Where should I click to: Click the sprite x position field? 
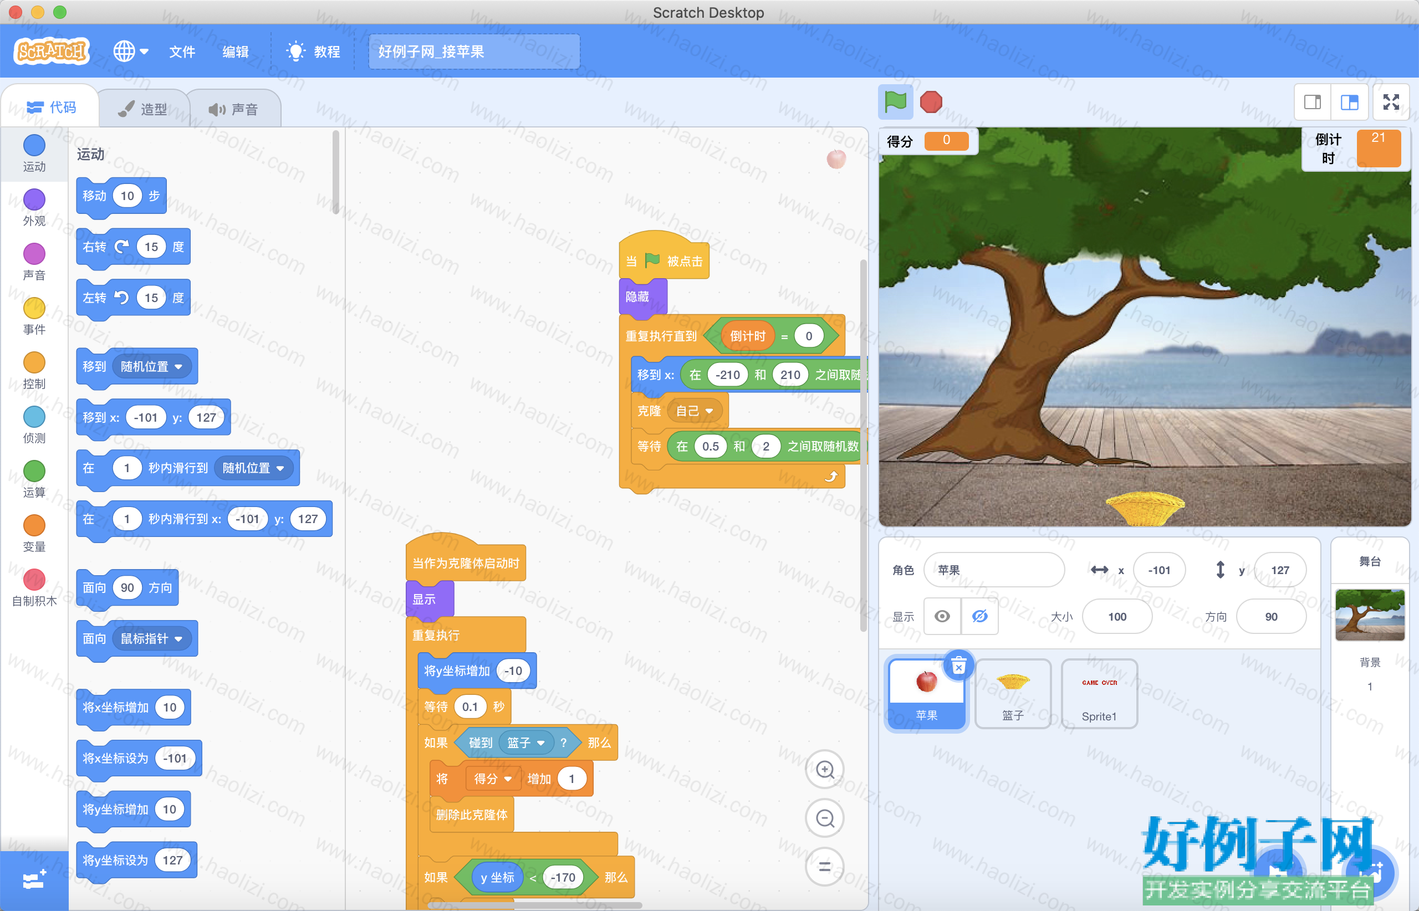pos(1159,570)
